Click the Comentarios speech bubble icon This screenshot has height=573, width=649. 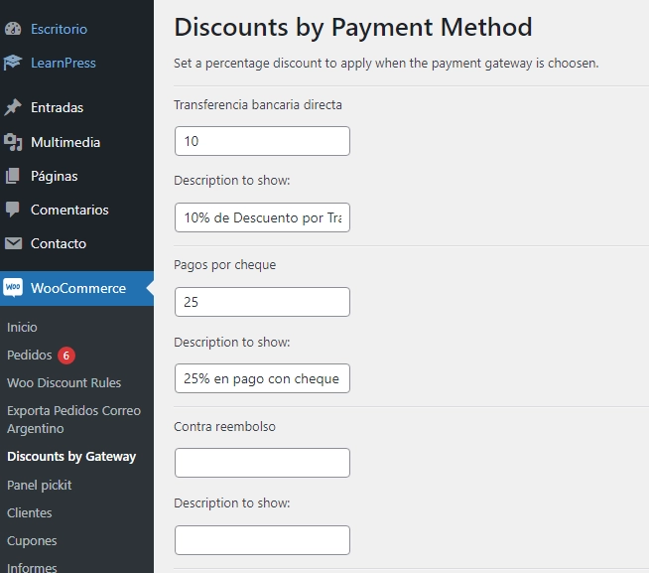click(x=13, y=210)
